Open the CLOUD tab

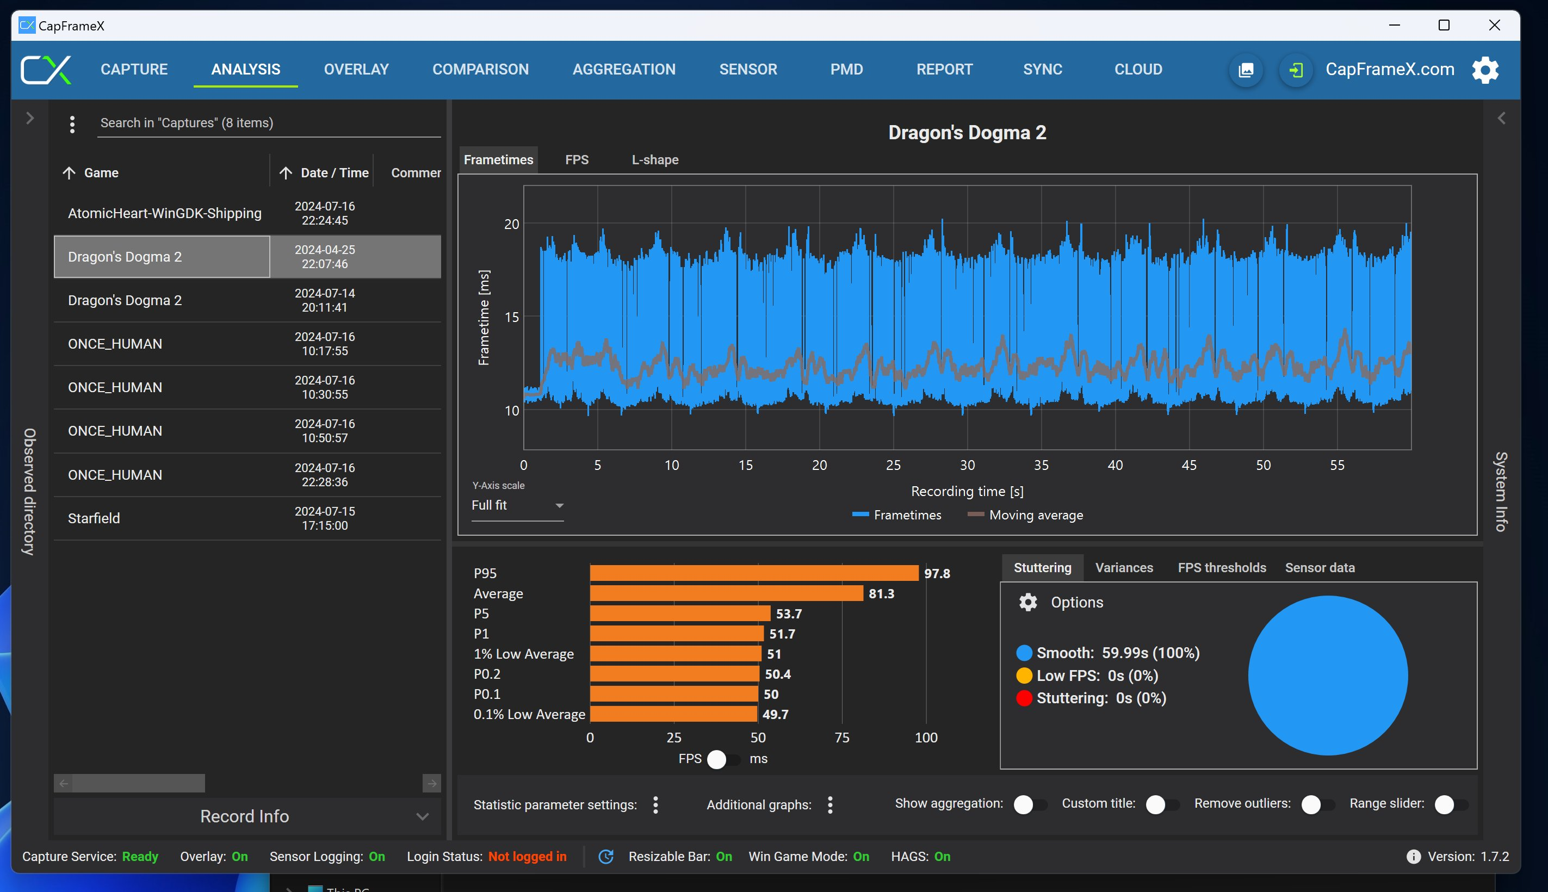[x=1137, y=69]
